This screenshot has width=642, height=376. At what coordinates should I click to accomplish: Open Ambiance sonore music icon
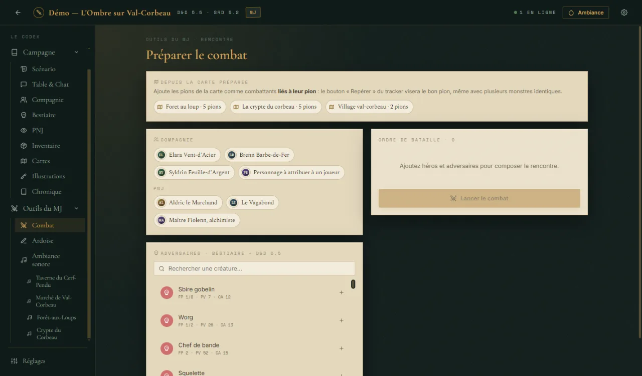click(24, 260)
